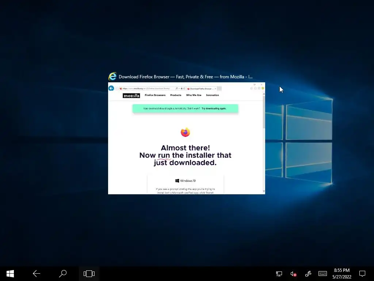
Task: Open the Action Center notifications icon
Action: 362,274
